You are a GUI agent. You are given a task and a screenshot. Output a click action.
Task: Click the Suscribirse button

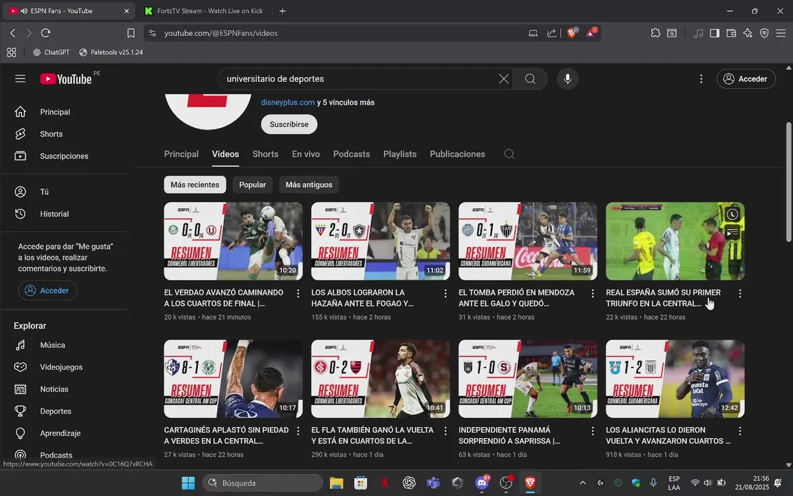[x=289, y=124]
